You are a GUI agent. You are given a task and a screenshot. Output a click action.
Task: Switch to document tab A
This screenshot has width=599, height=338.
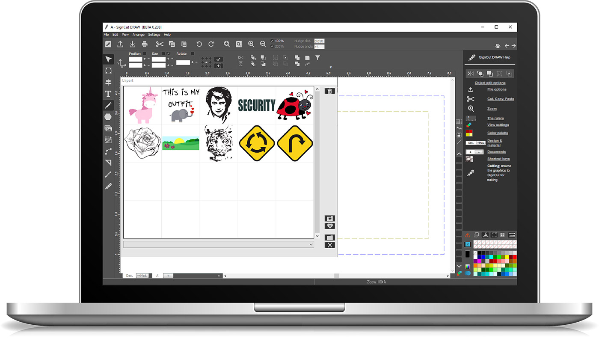click(x=157, y=276)
